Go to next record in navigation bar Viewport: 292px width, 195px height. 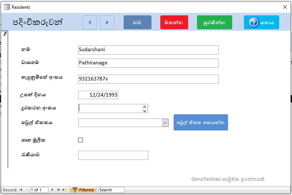coord(52,190)
